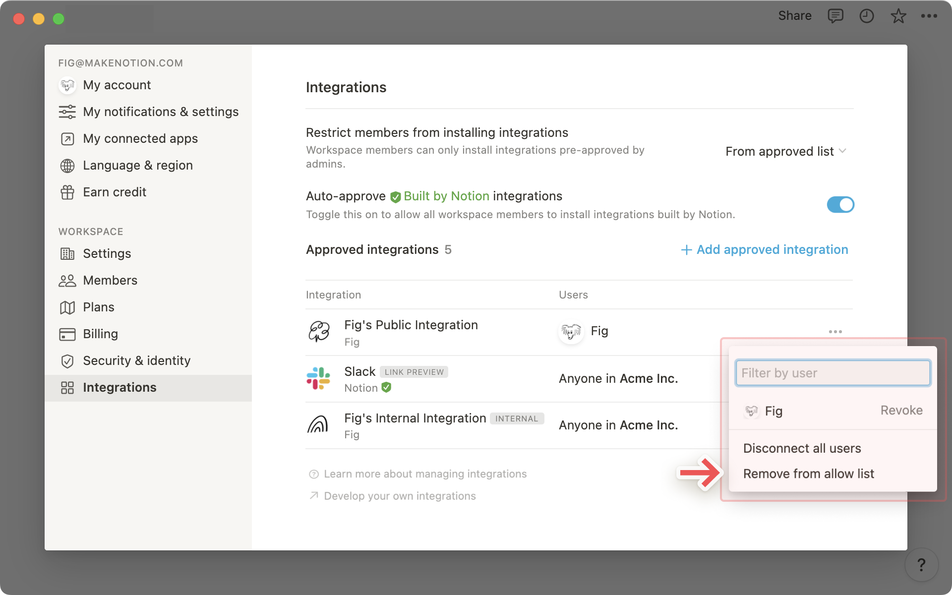
Task: Toggle the Restrict members integration setting
Action: tap(785, 151)
